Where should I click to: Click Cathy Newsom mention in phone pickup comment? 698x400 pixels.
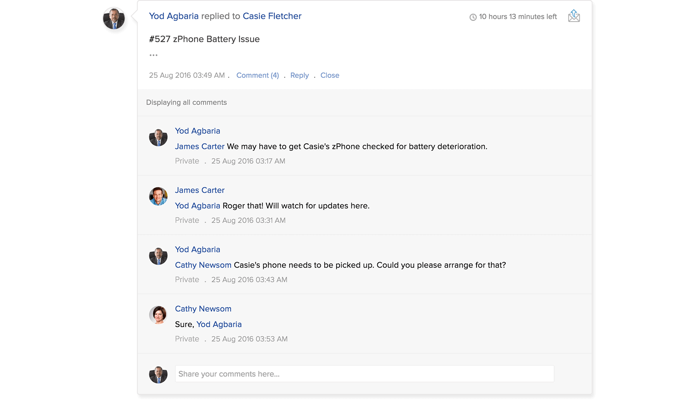coord(203,265)
